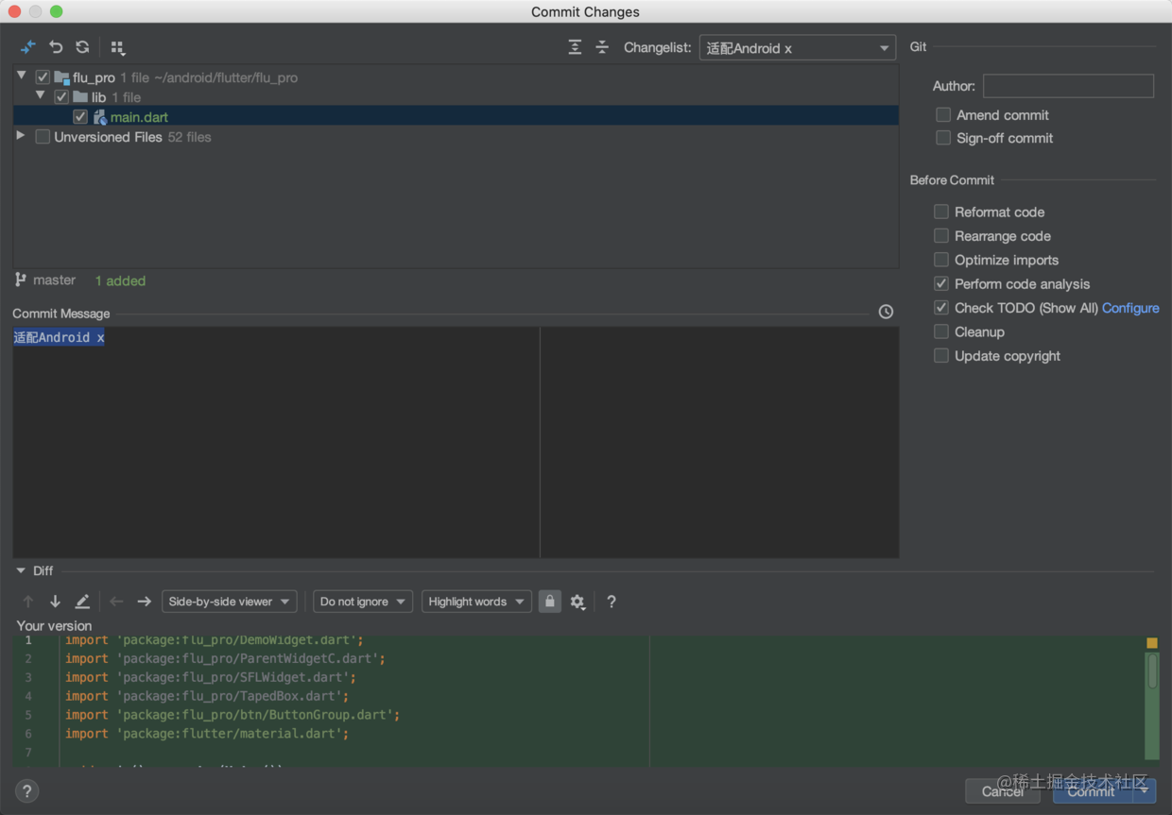Compare next file right arrow

pos(144,602)
